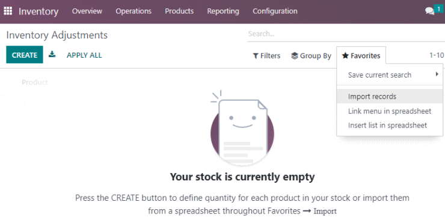445x220 pixels.
Task: Click the APPLY ALL button
Action: 84,55
